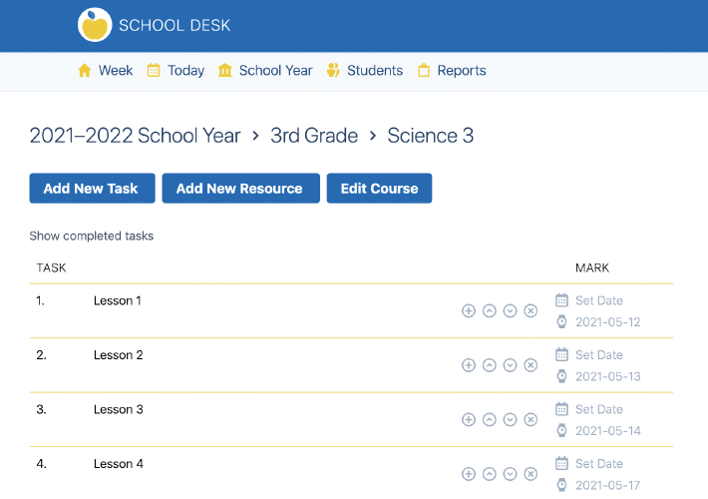
Task: Click Add New Resource button
Action: tap(241, 188)
